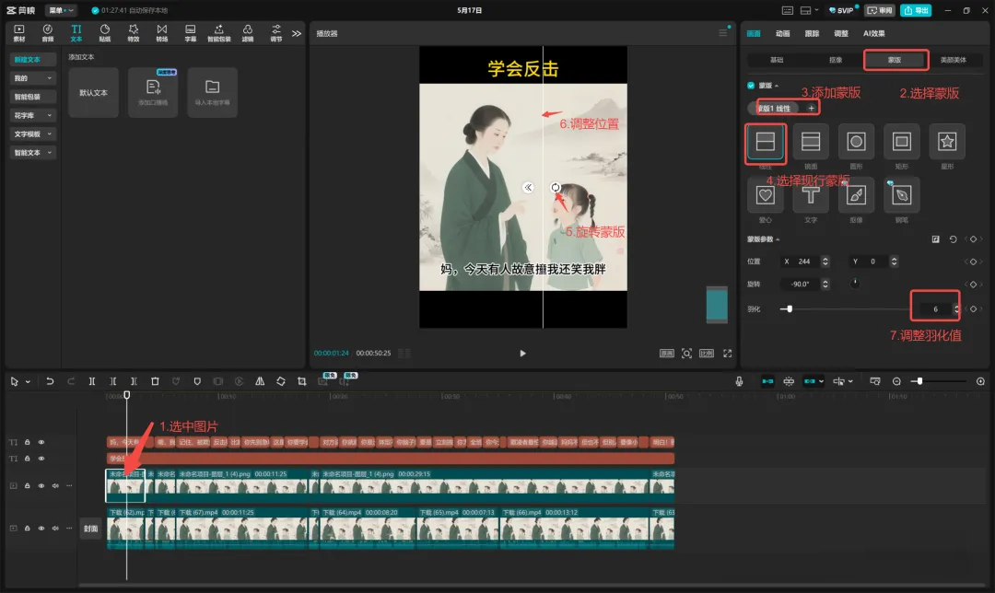Click the undo arrow in timeline toolbar
Image resolution: width=995 pixels, height=593 pixels.
point(50,381)
